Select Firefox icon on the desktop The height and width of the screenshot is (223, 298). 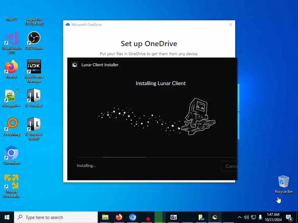11,69
